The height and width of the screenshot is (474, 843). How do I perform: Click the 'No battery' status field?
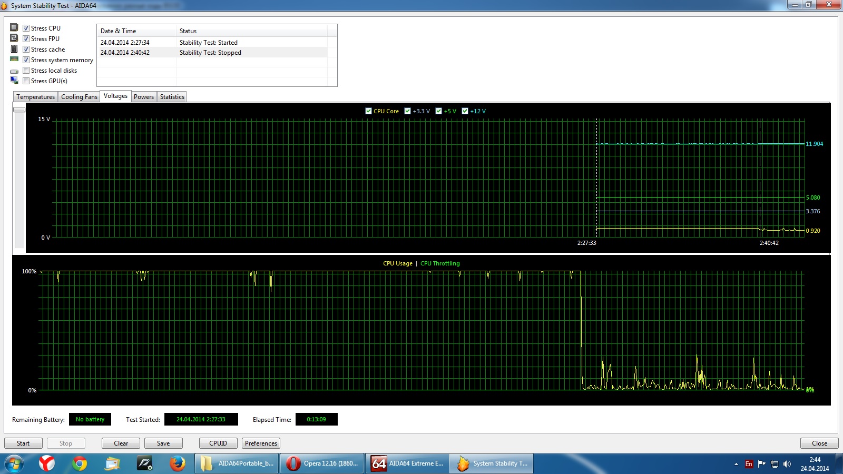click(90, 419)
